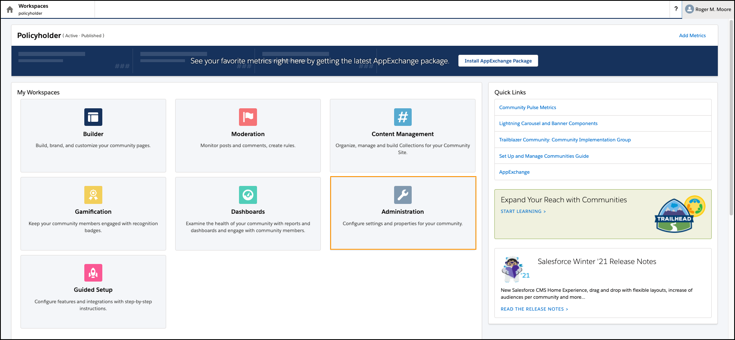Click the Winter '21 mascot image
735x340 pixels.
coord(515,269)
